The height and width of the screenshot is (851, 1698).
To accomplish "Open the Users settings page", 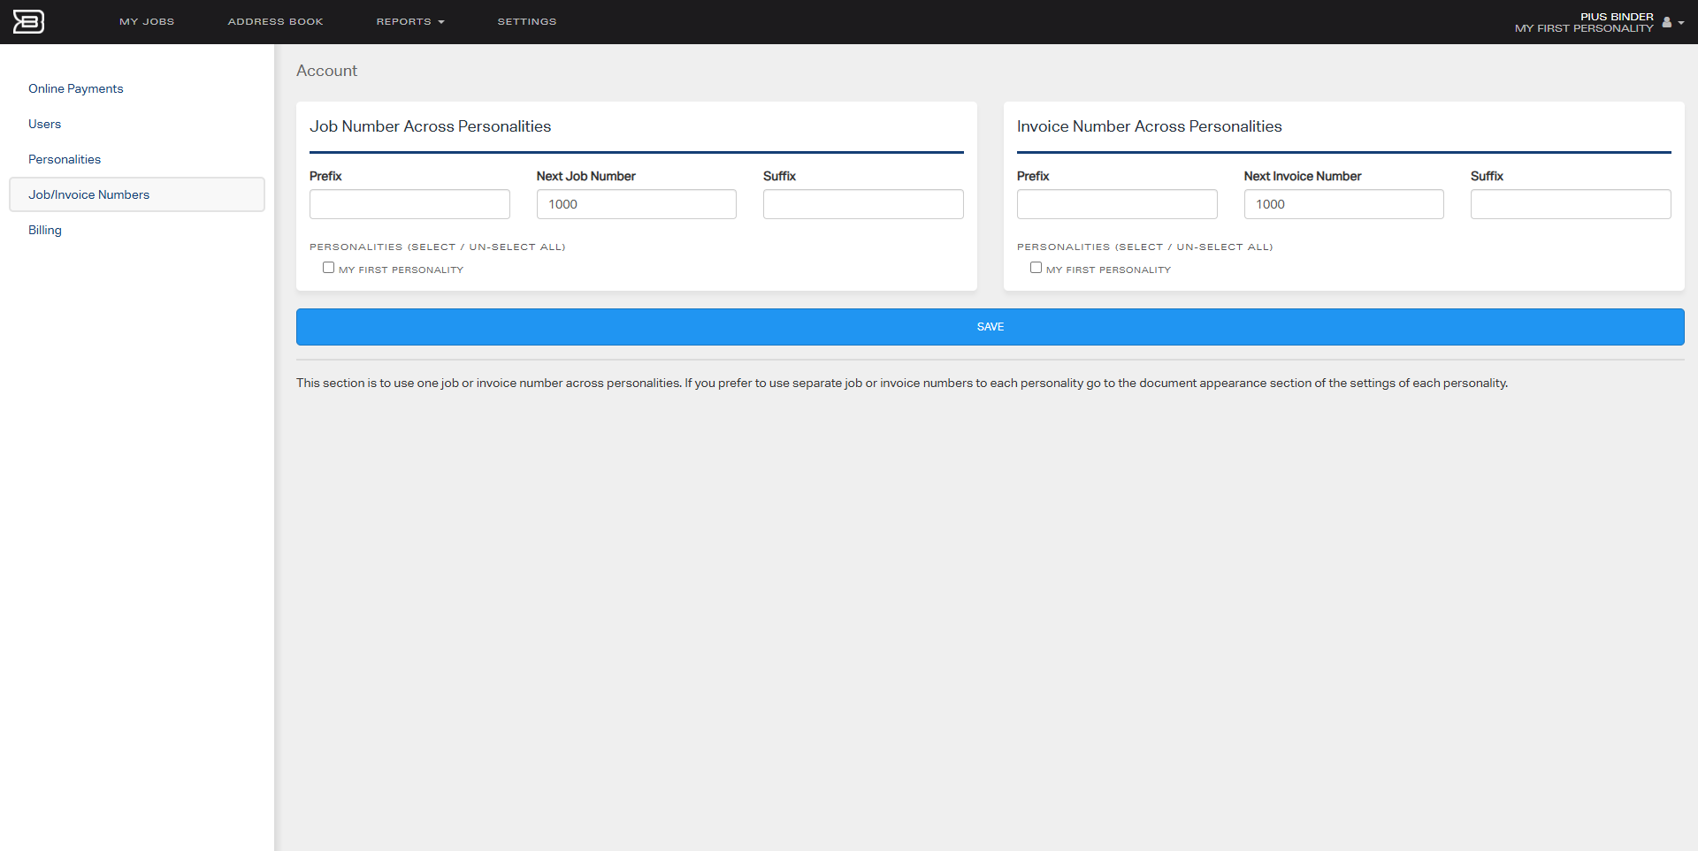I will point(44,124).
